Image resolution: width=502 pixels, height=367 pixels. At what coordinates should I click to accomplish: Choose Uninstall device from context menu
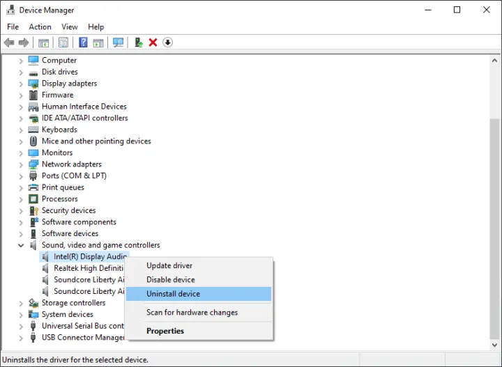pyautogui.click(x=173, y=294)
